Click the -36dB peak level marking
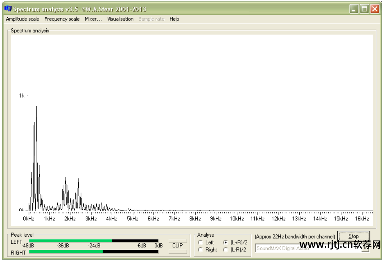 (63, 246)
